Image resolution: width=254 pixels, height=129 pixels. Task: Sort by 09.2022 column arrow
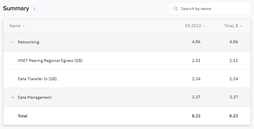(204, 26)
